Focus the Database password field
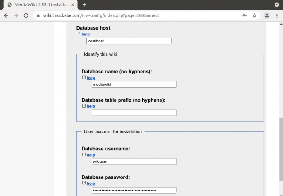Image resolution: width=283 pixels, height=196 pixels. point(134,190)
